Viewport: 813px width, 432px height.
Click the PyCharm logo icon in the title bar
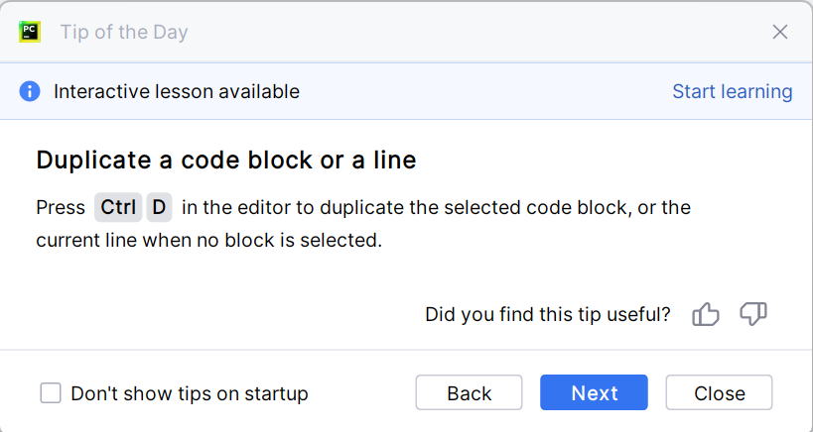[x=30, y=32]
